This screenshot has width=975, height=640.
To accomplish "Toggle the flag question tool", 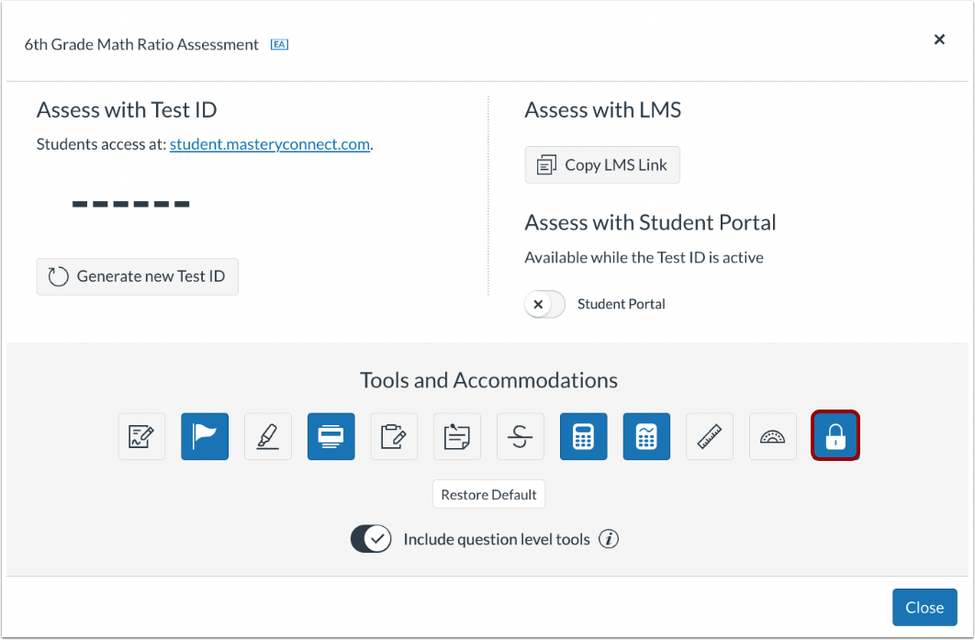I will (205, 436).
